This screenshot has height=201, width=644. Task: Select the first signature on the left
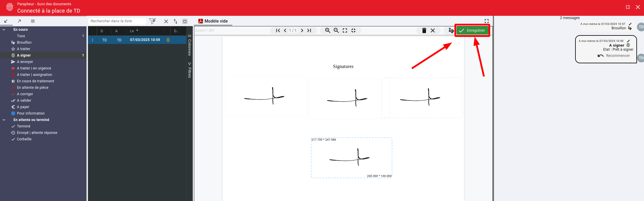[266, 97]
